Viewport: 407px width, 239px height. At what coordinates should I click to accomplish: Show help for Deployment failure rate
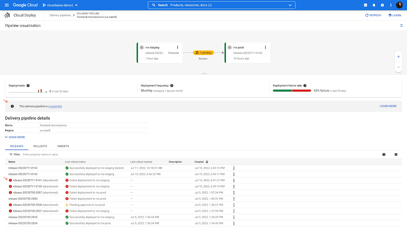pyautogui.click(x=305, y=85)
